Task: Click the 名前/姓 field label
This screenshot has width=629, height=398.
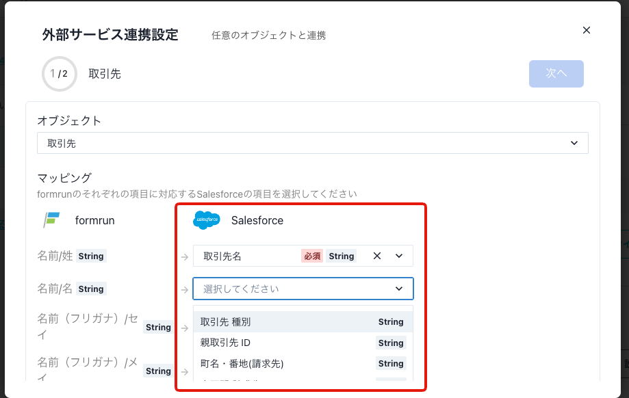Action: (x=55, y=256)
